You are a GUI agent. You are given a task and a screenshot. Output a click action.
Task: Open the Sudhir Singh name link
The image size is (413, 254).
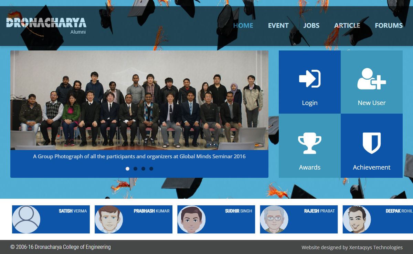pyautogui.click(x=239, y=211)
